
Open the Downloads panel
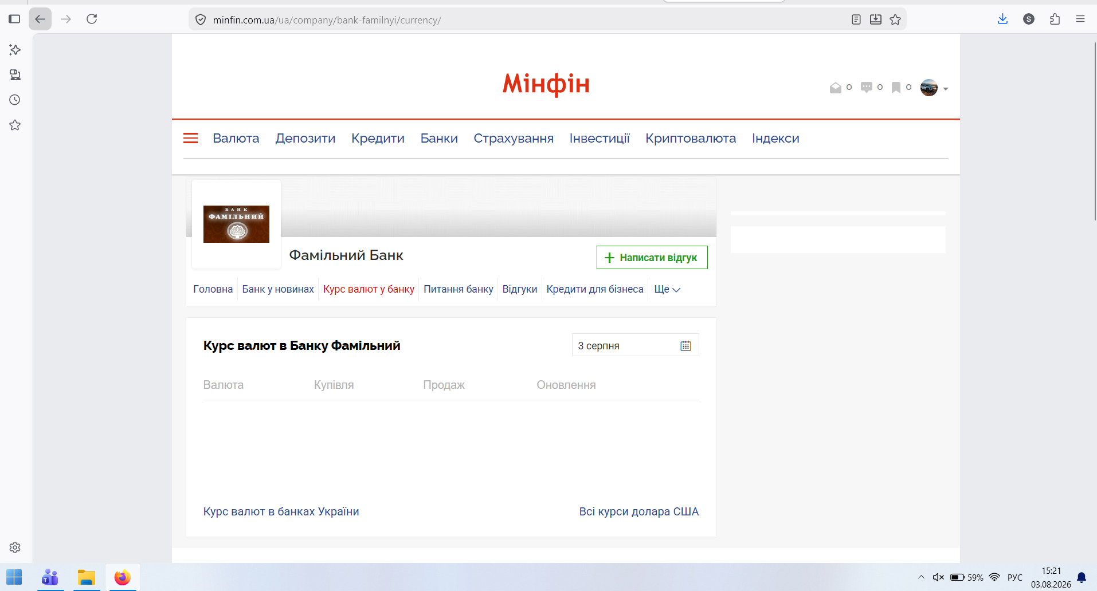(1002, 19)
